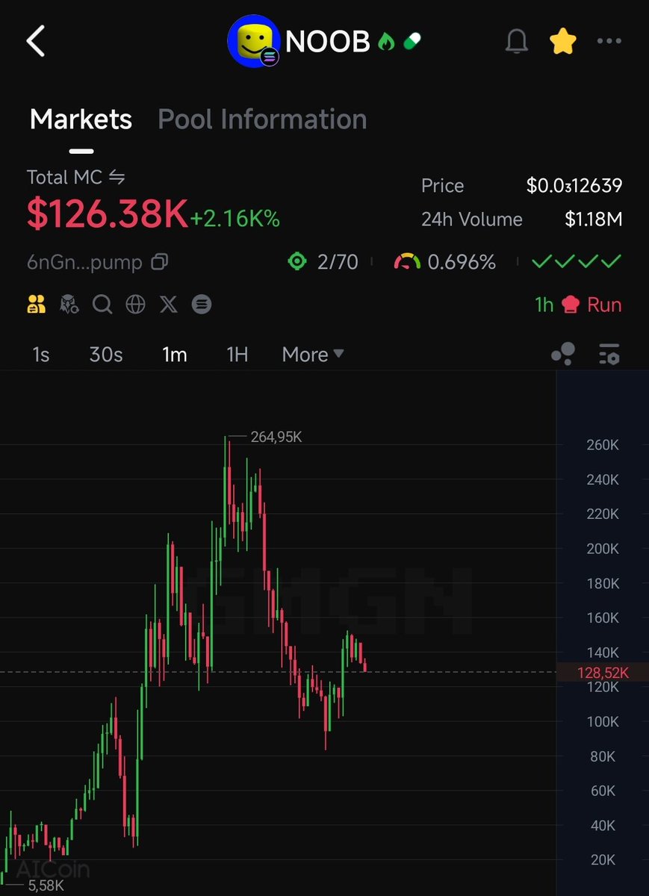Image resolution: width=649 pixels, height=896 pixels.
Task: Select the Markets tab
Action: tap(80, 119)
